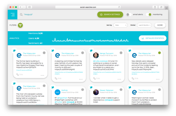The image size is (176, 116).
Task: Click the Safari share icon
Action: (155, 7)
